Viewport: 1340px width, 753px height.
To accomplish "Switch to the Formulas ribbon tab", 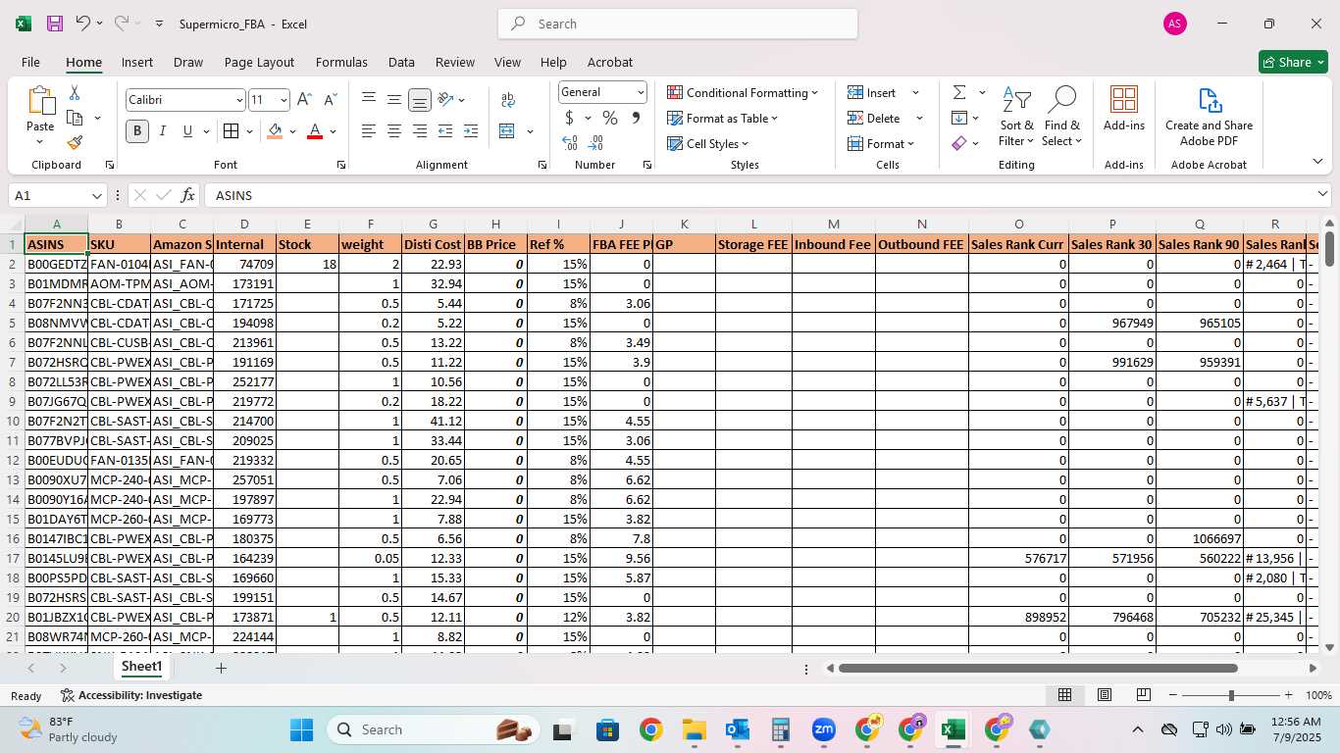I will coord(341,62).
